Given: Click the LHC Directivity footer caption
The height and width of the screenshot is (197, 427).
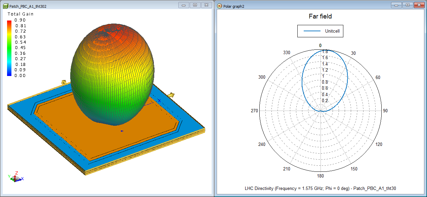Looking at the screenshot, I should 320,188.
